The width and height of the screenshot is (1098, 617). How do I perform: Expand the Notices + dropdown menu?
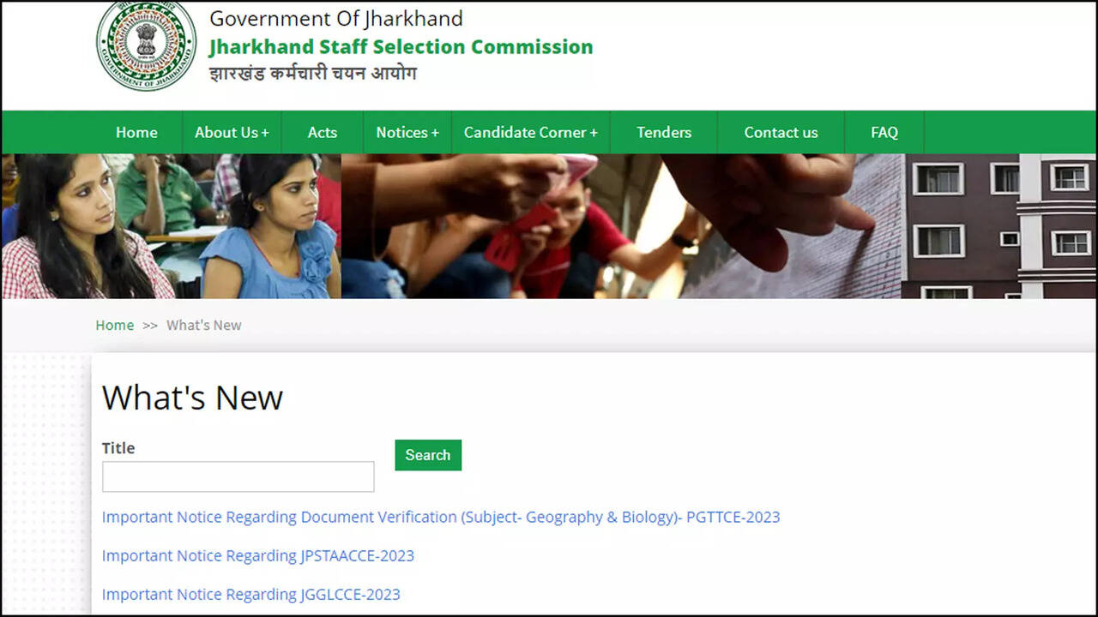[x=407, y=132]
